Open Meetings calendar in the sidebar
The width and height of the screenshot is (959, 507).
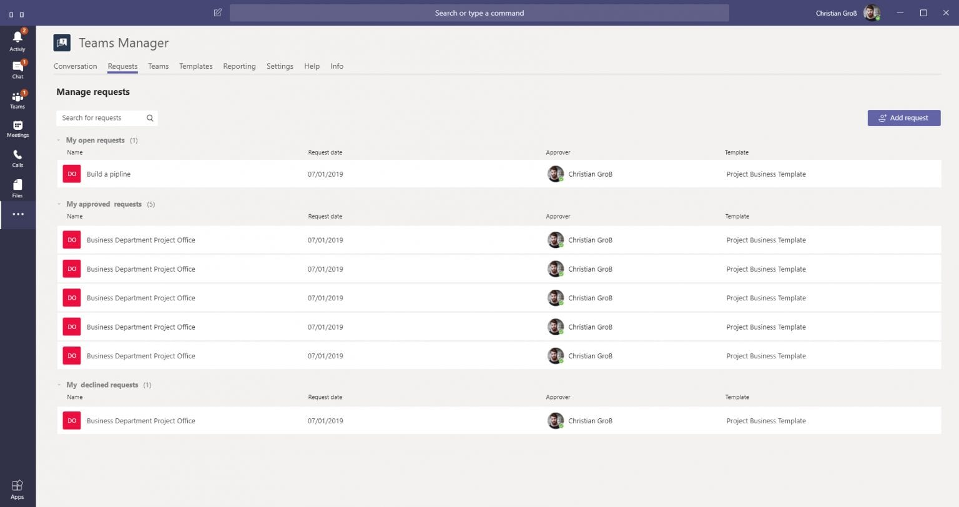click(17, 129)
